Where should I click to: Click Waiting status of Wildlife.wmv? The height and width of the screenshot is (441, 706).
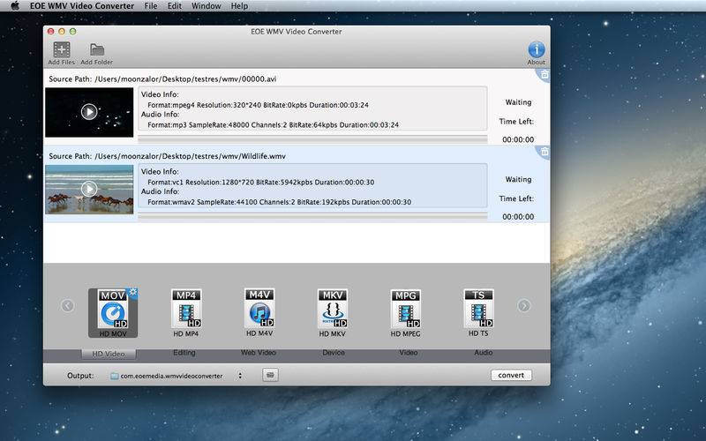point(518,179)
